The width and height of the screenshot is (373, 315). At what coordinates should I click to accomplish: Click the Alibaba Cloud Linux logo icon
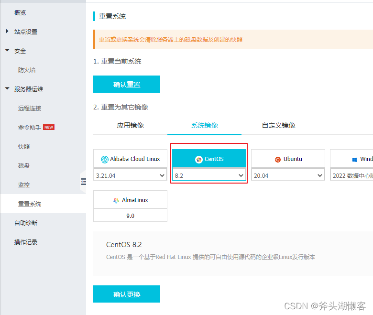tap(105, 159)
